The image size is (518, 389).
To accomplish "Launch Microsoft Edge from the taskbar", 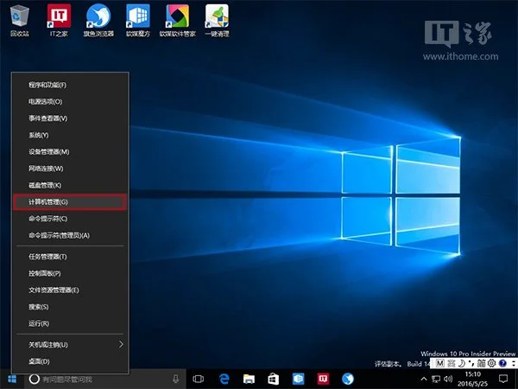I will tap(224, 379).
